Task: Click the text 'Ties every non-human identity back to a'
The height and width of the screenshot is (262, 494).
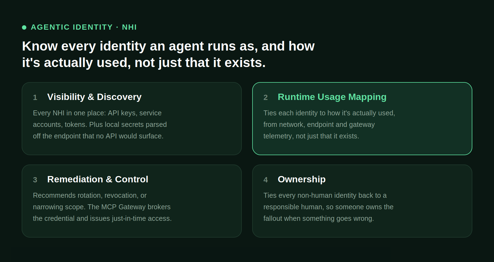Action: [x=325, y=196]
